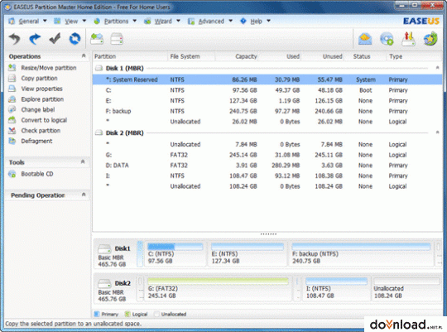Click the Disk2 drive icon in disk map
447x332 pixels.
(x=104, y=284)
